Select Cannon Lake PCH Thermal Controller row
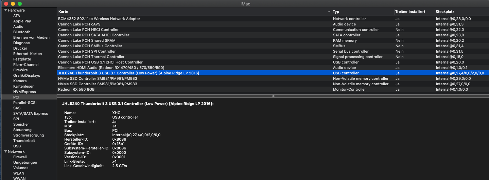This screenshot has height=180, width=489. pos(91,57)
